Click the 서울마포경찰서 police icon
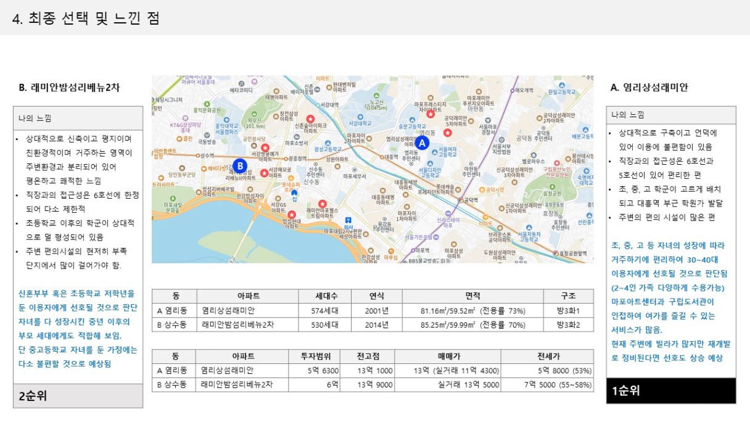Image resolution: width=750 pixels, height=422 pixels. (x=488, y=120)
